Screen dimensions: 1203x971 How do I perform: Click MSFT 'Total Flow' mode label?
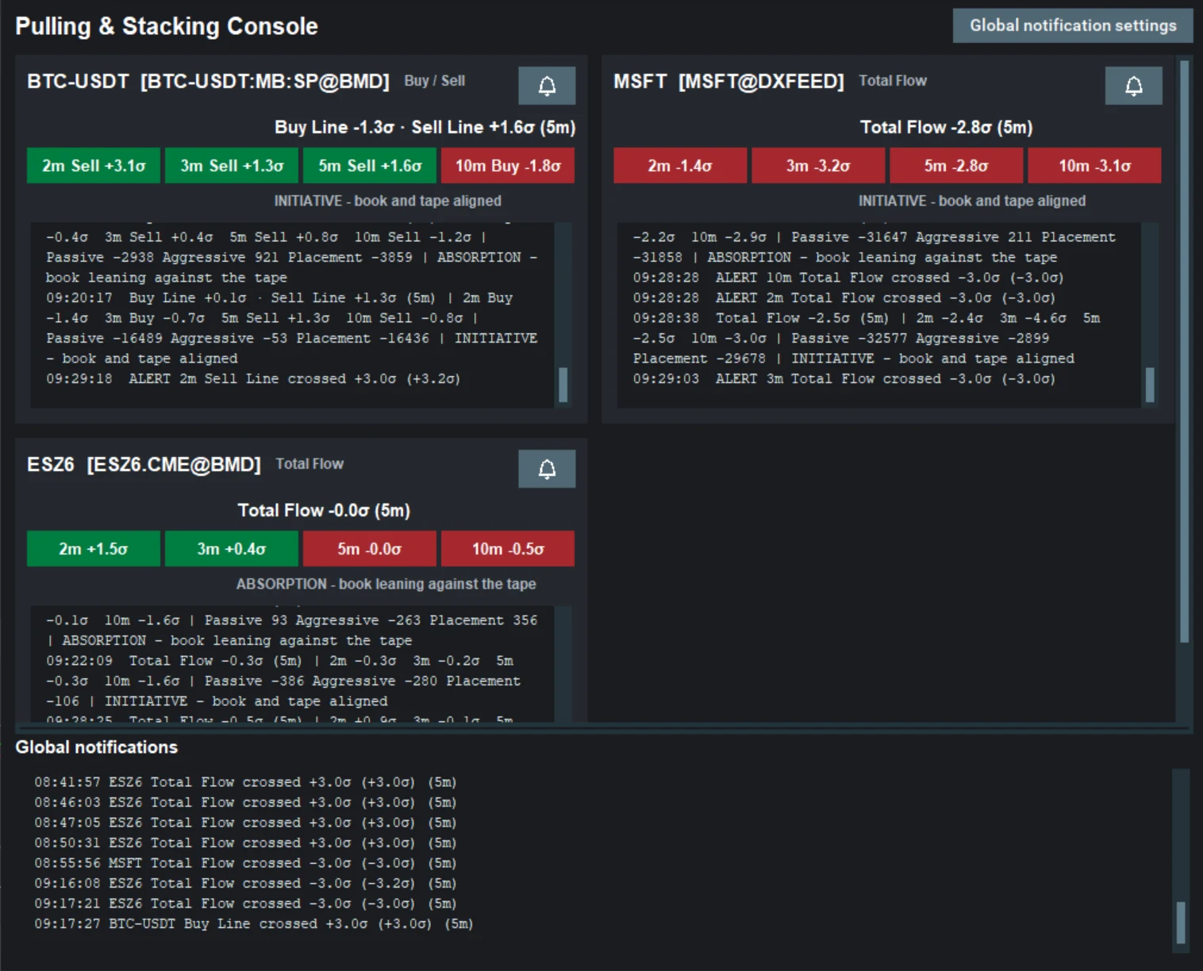(893, 81)
